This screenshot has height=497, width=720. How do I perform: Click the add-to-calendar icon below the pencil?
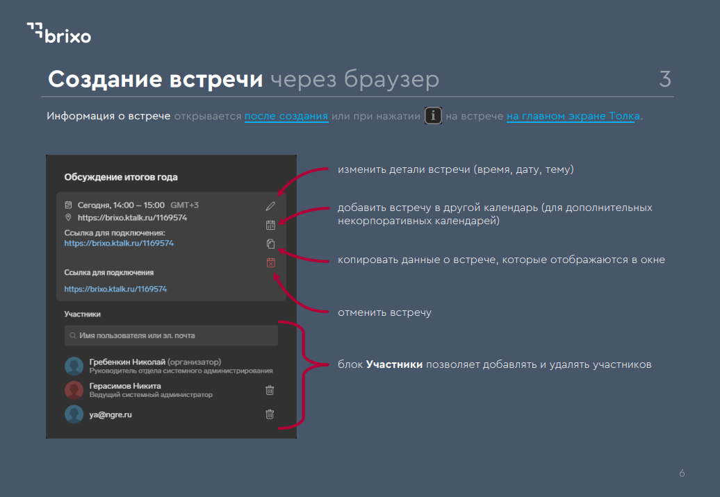270,225
